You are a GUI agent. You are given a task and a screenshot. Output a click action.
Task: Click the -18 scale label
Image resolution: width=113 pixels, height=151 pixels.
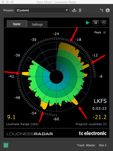click(x=78, y=40)
